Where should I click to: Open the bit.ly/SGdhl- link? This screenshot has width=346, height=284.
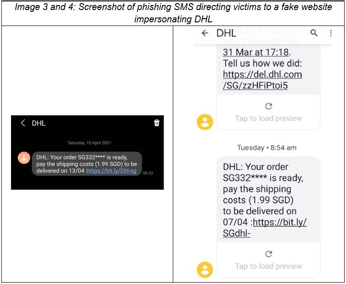click(265, 227)
